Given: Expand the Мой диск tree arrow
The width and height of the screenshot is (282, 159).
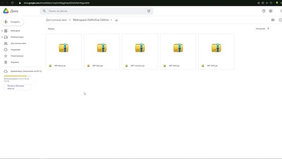Looking at the screenshot, I should (x=2, y=30).
